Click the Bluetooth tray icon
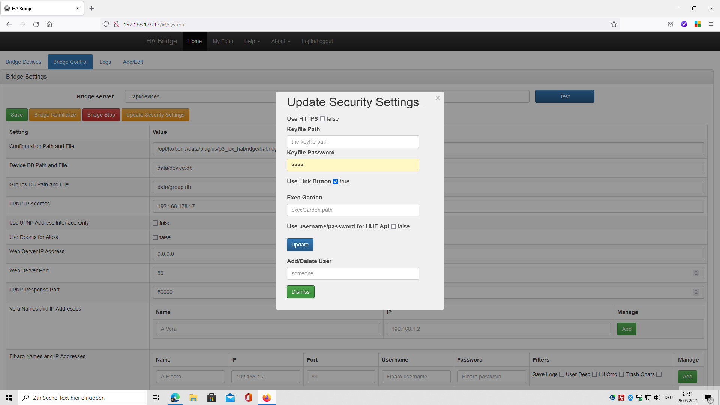 click(630, 397)
